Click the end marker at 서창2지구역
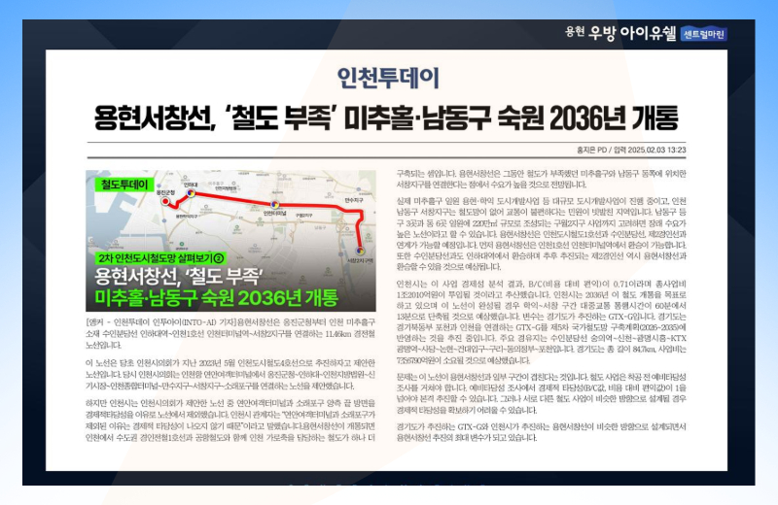 click(x=361, y=251)
